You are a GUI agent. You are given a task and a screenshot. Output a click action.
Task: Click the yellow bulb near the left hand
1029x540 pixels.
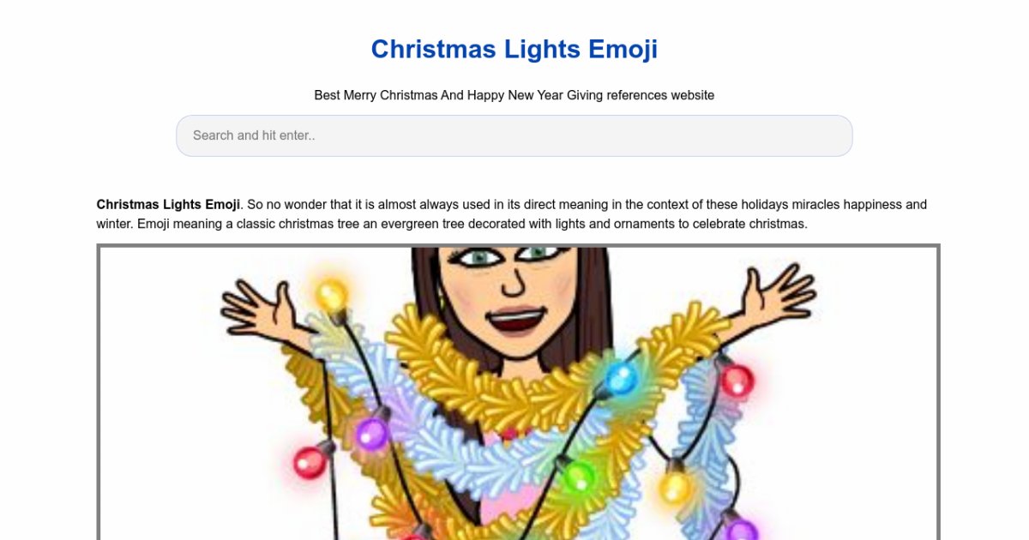tap(331, 296)
